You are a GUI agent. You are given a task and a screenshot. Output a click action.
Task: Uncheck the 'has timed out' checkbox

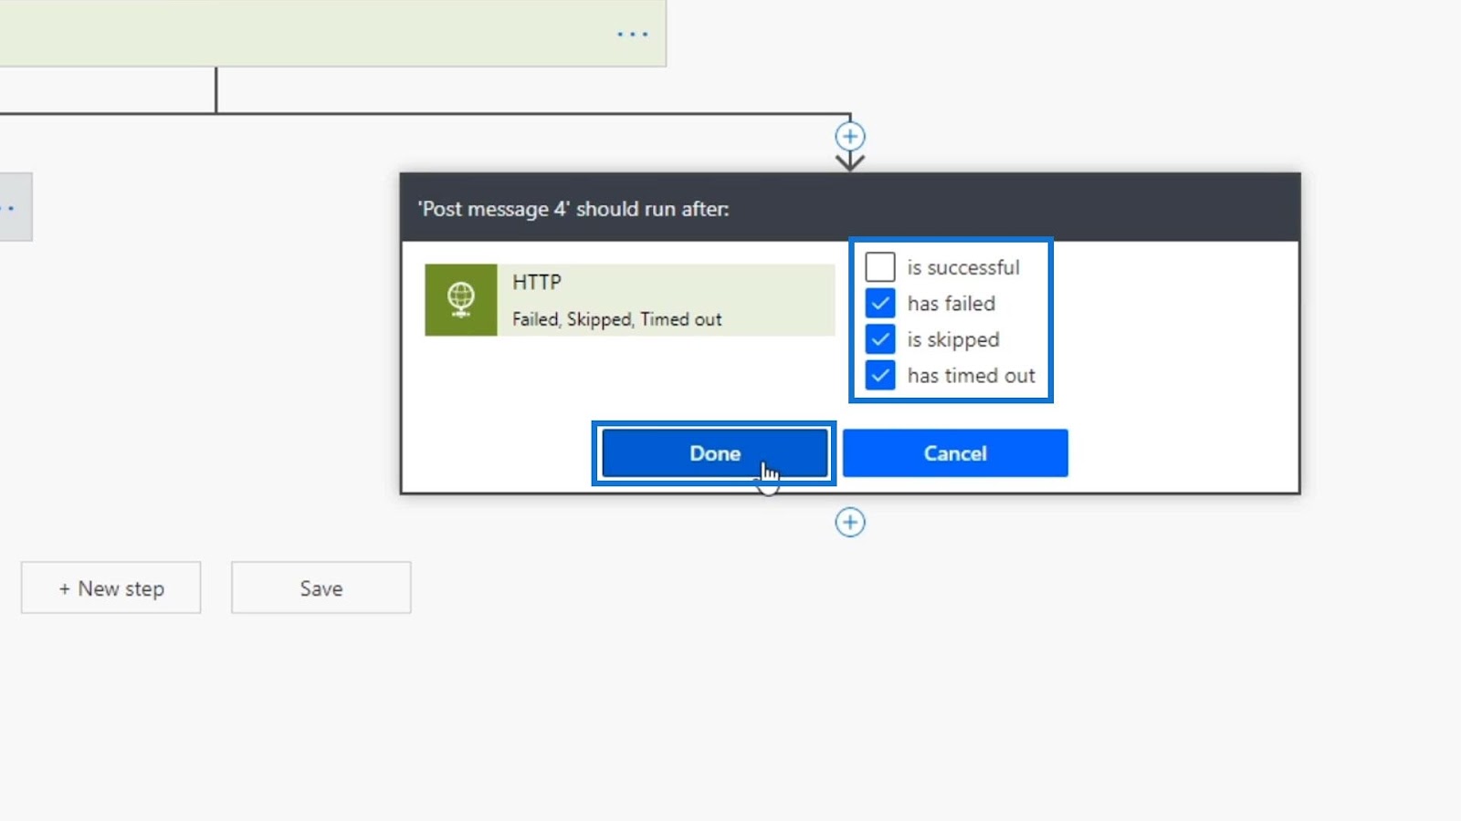coord(880,375)
